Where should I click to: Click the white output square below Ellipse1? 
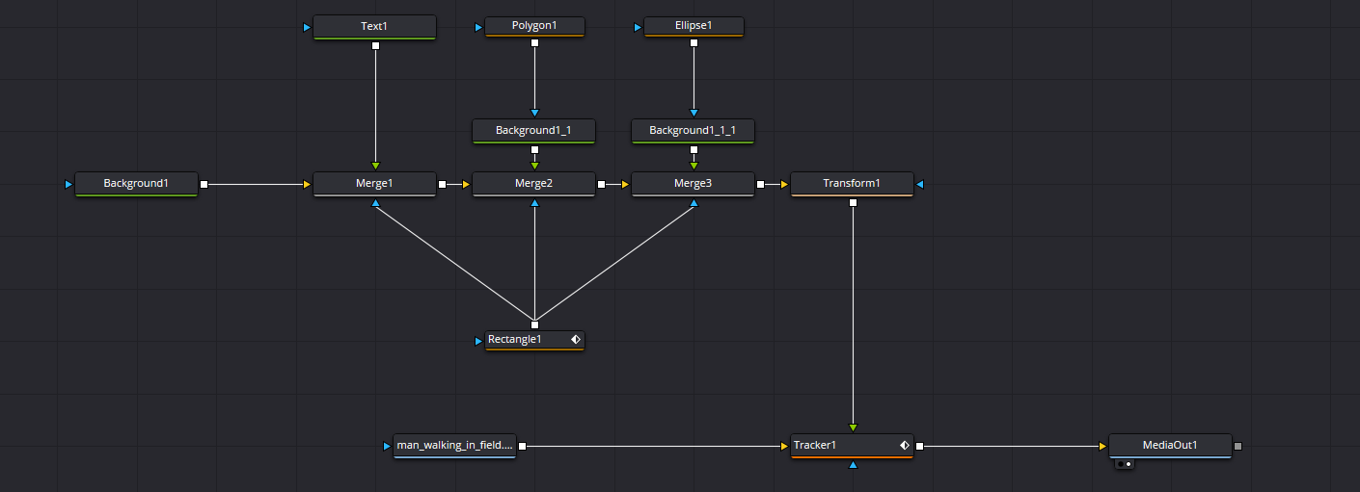coord(694,42)
